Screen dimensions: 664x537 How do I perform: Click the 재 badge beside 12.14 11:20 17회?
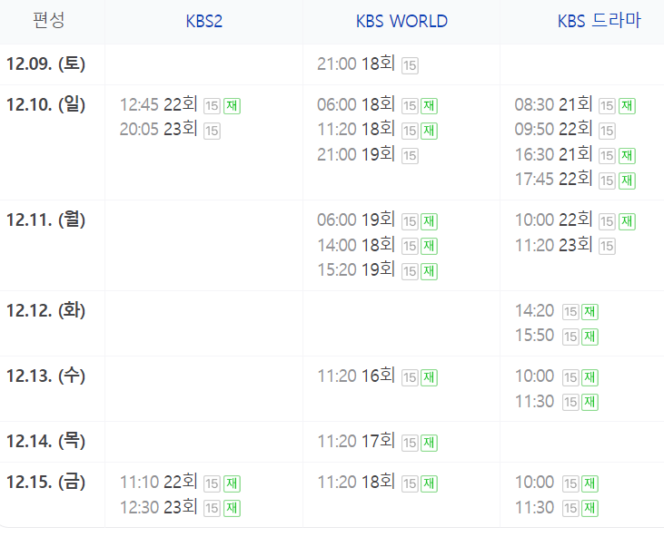(429, 443)
